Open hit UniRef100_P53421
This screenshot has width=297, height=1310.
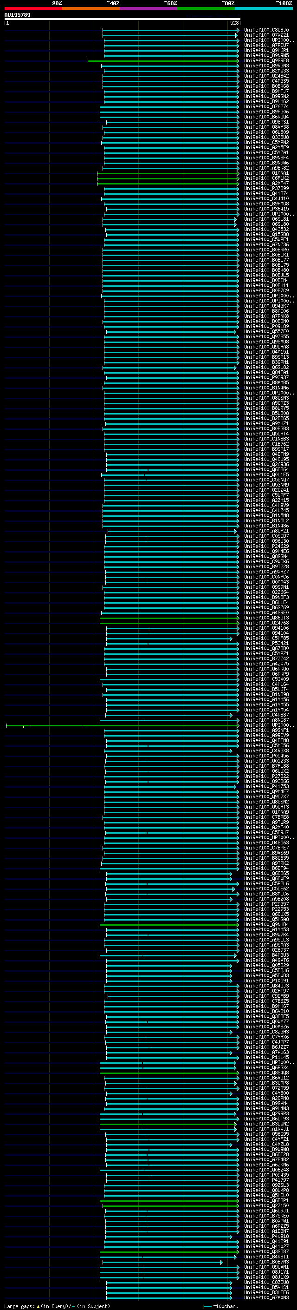[266, 643]
